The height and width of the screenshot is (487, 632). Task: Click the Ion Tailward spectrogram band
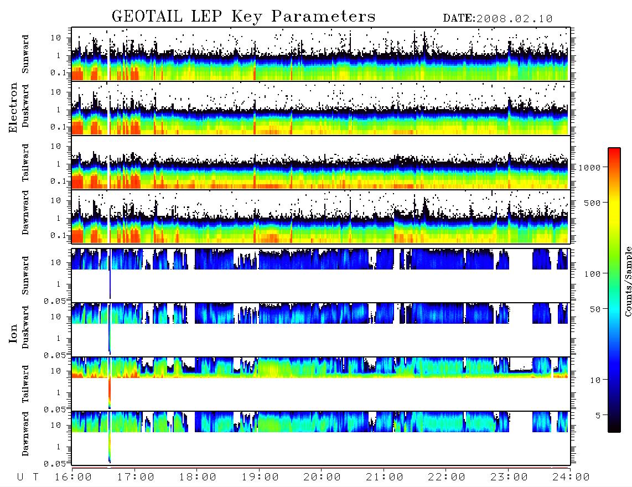point(320,367)
